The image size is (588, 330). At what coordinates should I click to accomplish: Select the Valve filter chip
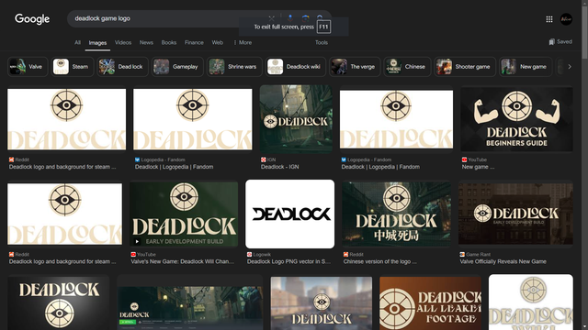point(28,67)
